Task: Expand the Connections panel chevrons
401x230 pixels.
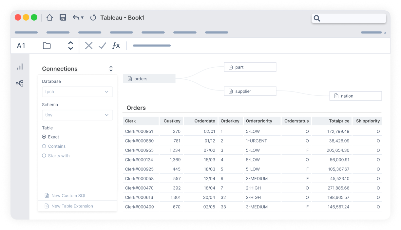Action: click(111, 69)
